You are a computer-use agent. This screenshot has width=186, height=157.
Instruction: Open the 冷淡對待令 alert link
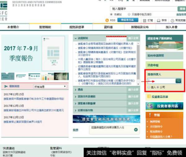[156, 127]
